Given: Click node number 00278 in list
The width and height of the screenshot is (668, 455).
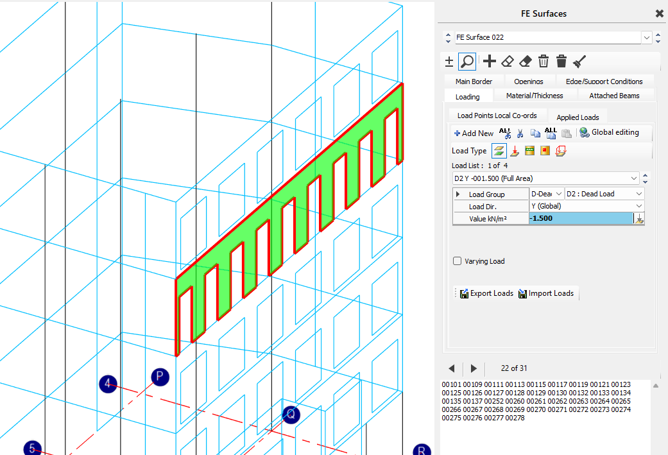Looking at the screenshot, I should pos(515,418).
